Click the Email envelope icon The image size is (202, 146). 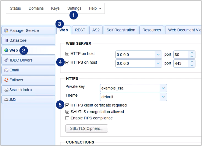(x=6, y=70)
